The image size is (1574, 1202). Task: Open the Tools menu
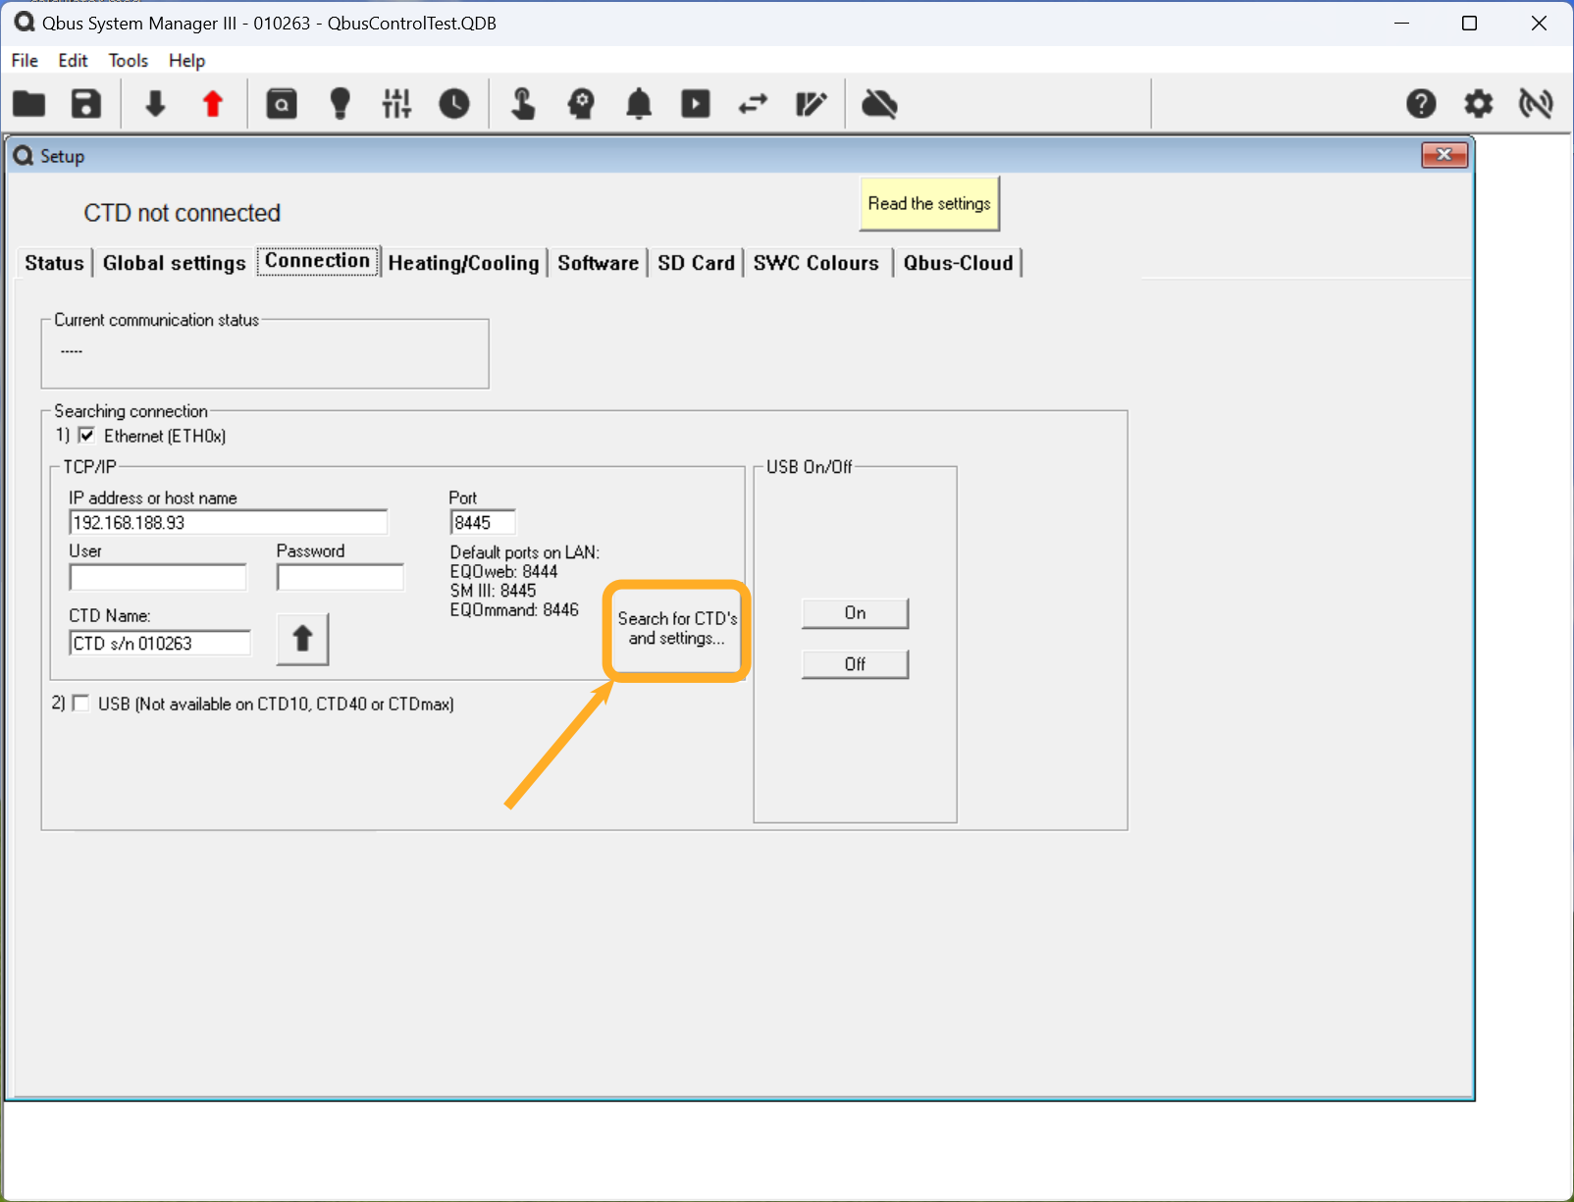click(128, 60)
